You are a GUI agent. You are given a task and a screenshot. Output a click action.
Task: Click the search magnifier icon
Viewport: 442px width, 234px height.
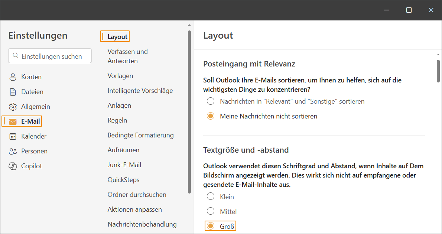coord(15,56)
